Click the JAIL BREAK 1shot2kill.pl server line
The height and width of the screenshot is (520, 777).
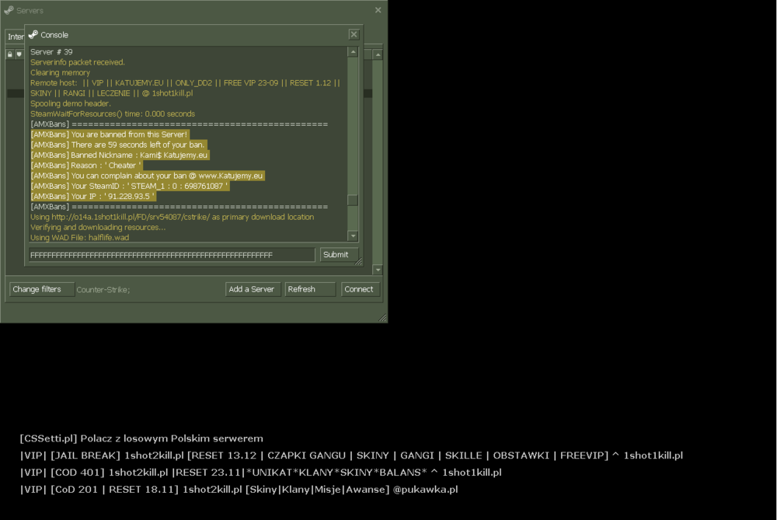point(351,455)
